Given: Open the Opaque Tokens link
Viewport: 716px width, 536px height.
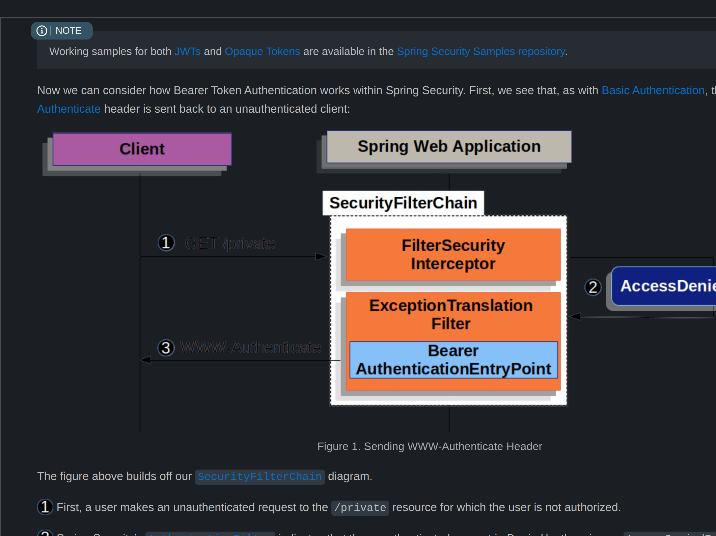Looking at the screenshot, I should coord(262,51).
